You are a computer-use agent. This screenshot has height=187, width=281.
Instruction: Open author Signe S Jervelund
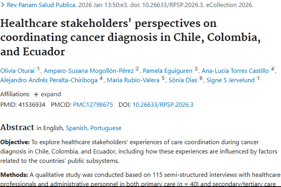230,80
